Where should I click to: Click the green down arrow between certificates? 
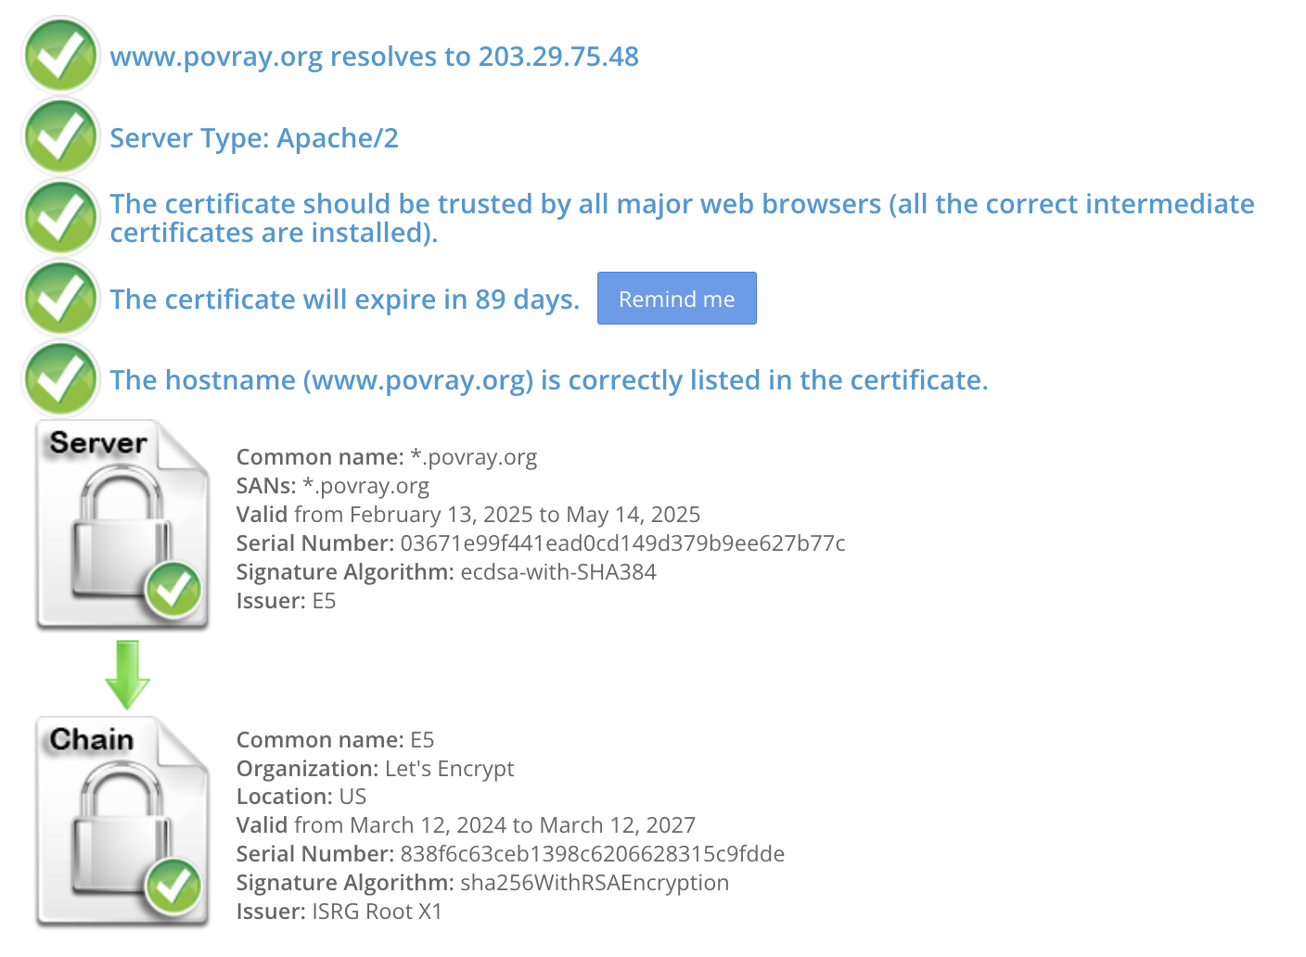click(127, 674)
